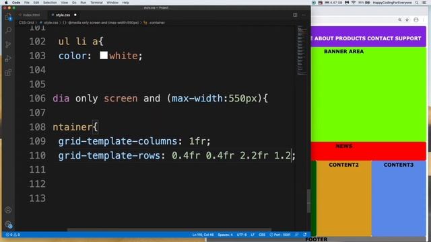The width and height of the screenshot is (431, 242).
Task: Open the Edit menu
Action: [x=36, y=3]
